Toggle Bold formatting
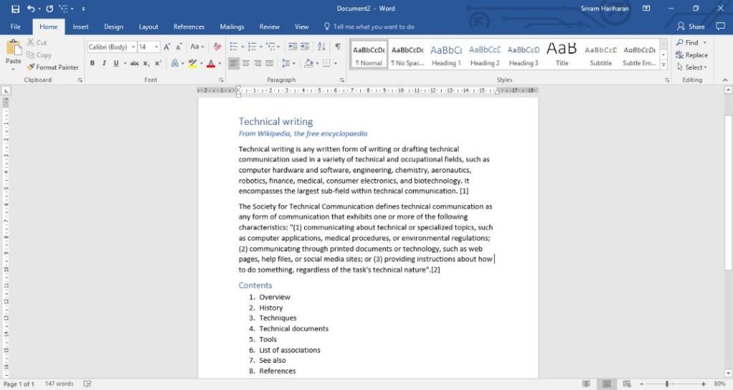The width and height of the screenshot is (733, 390). coord(92,64)
